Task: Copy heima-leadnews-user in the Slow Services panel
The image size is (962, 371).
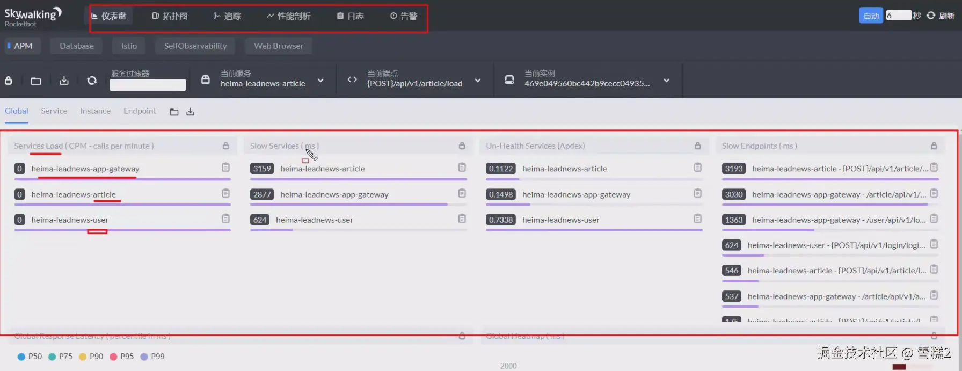Action: [x=462, y=219]
